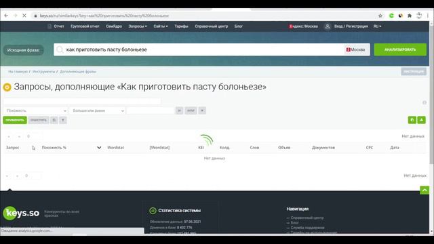434x244 pixels.
Task: Click the green scroll-to-top arrow
Action: coord(425,190)
